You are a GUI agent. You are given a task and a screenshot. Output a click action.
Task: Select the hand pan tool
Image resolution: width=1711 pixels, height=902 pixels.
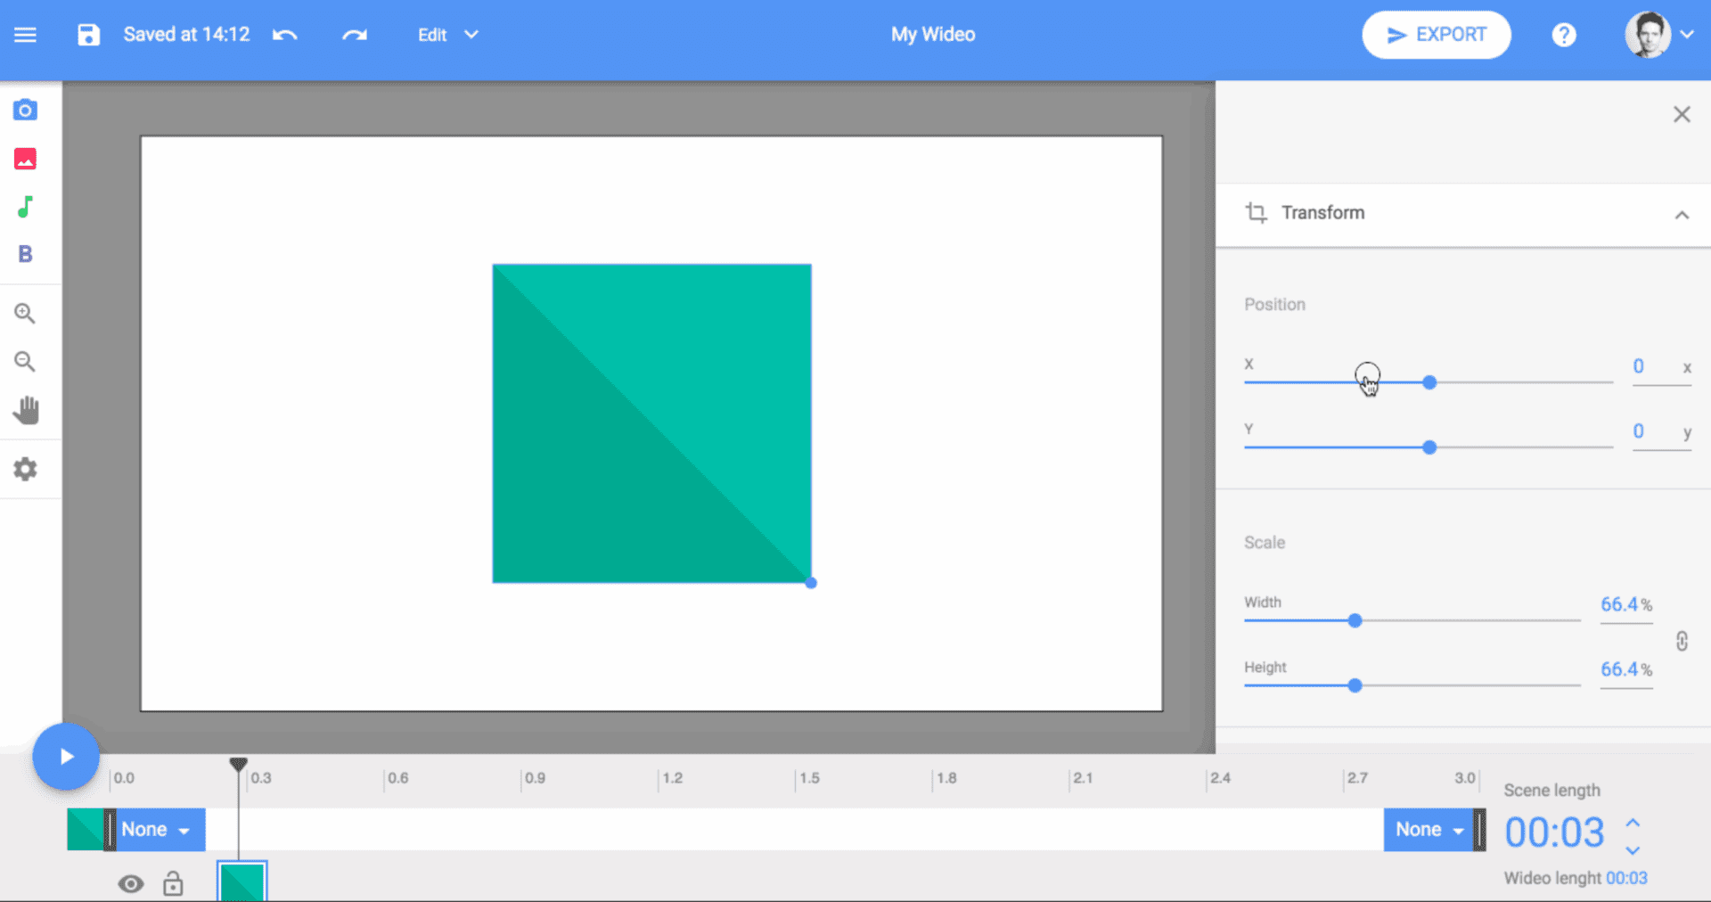click(x=26, y=410)
